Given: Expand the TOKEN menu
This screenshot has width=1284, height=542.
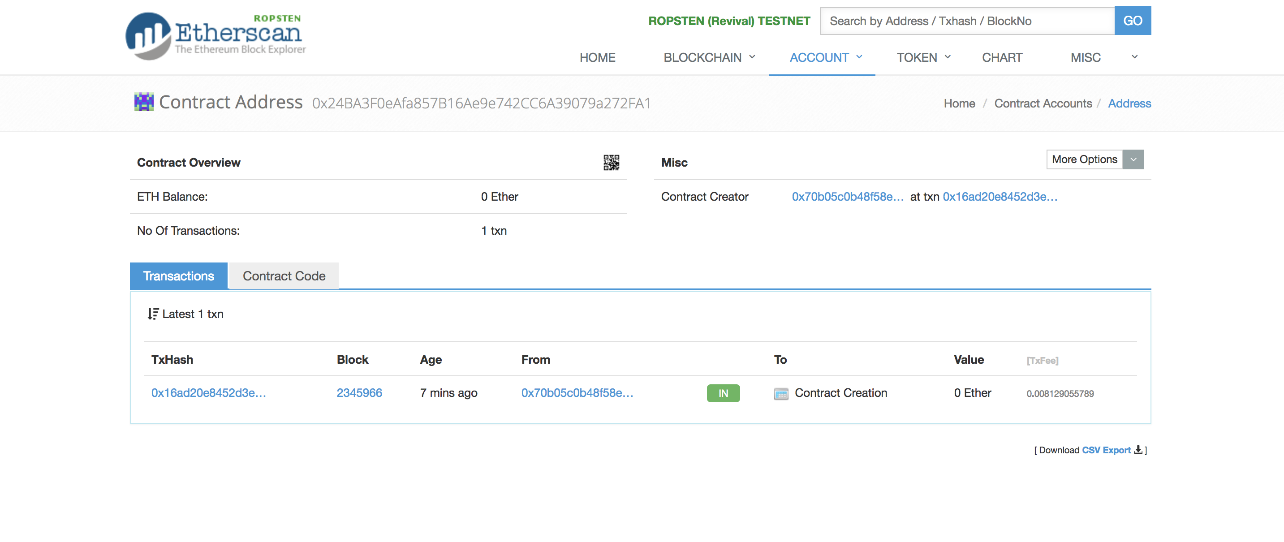Looking at the screenshot, I should point(924,58).
